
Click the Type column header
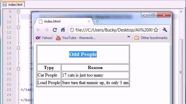(49, 68)
